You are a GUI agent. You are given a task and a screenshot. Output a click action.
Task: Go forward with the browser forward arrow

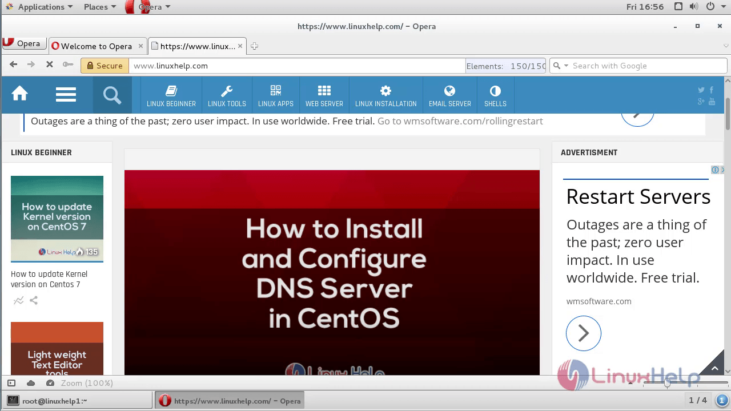[x=31, y=65]
